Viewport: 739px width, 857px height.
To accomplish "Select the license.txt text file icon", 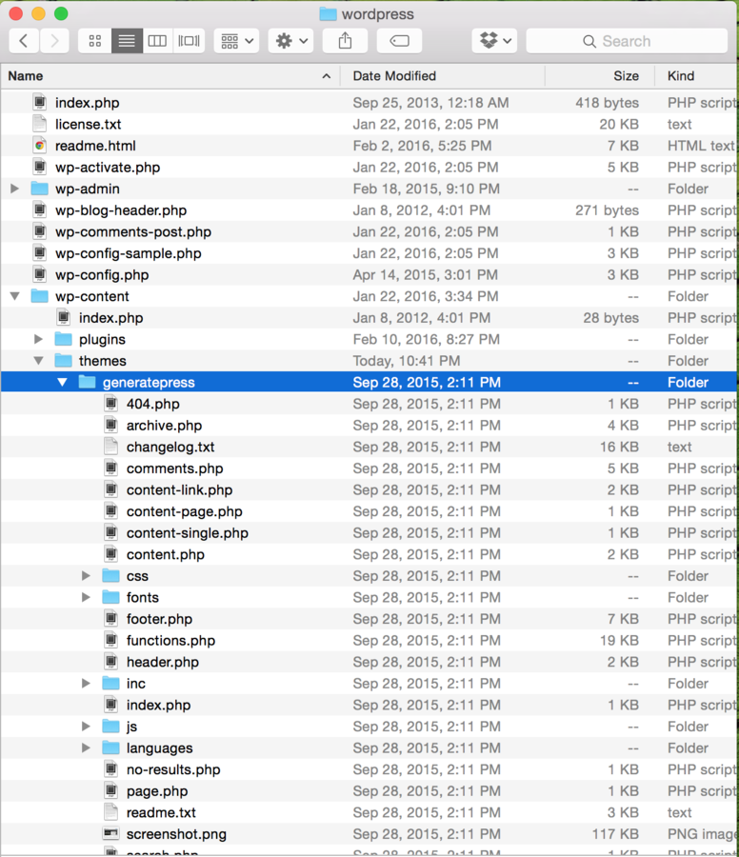I will [x=39, y=124].
